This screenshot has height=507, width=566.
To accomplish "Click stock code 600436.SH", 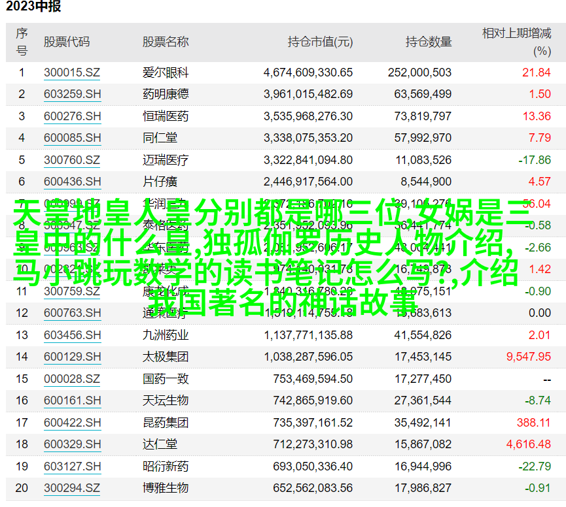I will click(x=72, y=182).
